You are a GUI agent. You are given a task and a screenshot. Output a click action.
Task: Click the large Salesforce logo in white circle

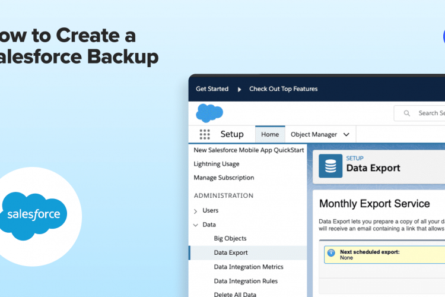click(x=34, y=214)
